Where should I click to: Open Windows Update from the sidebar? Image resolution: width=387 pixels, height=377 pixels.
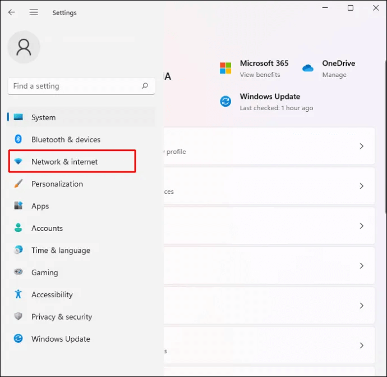tap(60, 339)
